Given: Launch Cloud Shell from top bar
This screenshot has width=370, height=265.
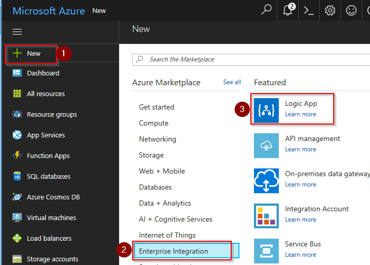Looking at the screenshot, I should click(x=309, y=10).
